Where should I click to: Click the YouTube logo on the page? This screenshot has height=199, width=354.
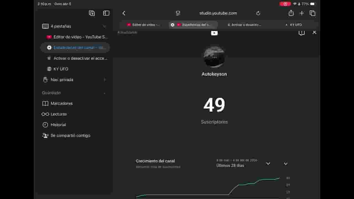pyautogui.click(x=214, y=33)
